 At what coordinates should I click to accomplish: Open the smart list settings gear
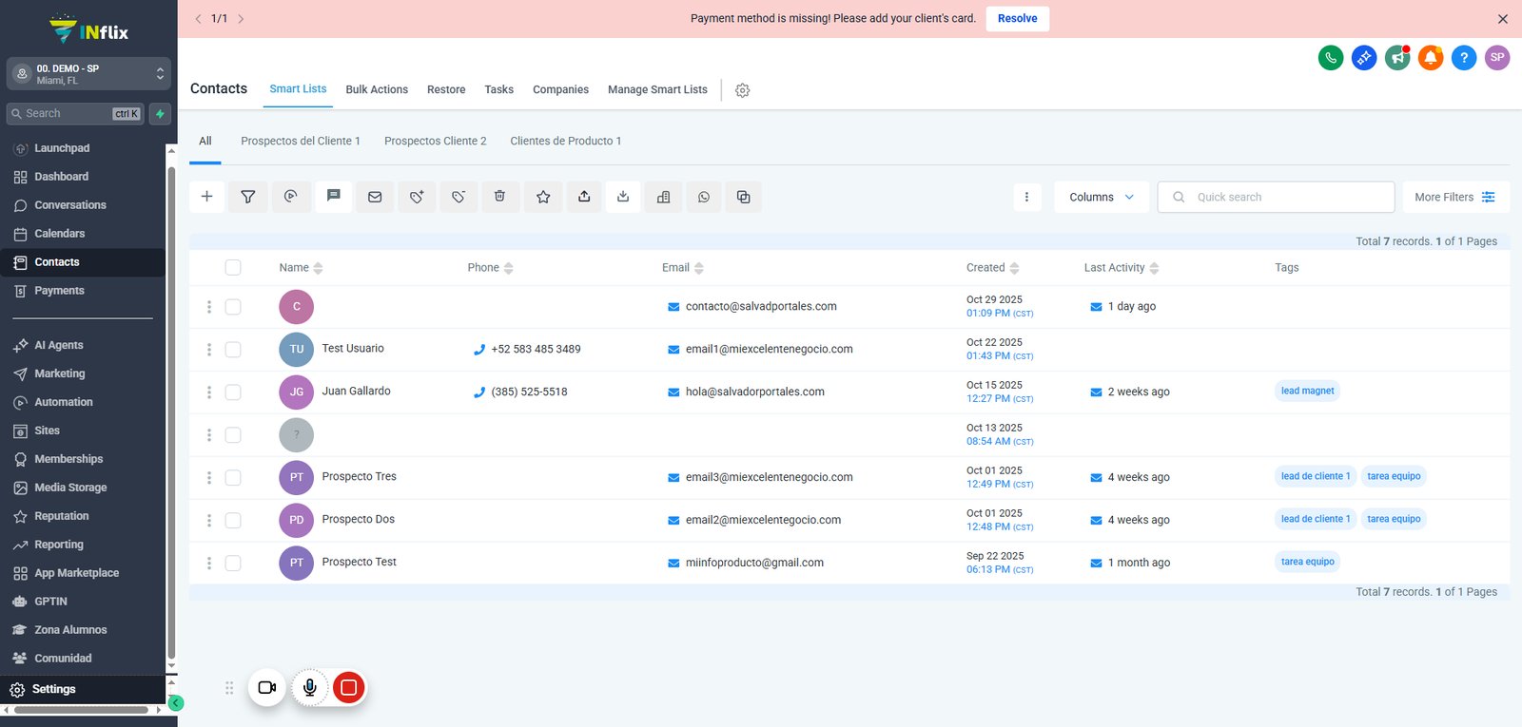point(743,90)
